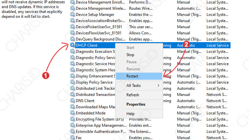
Task: Click the gear icon for Encrypting File System
Action: 73,119
